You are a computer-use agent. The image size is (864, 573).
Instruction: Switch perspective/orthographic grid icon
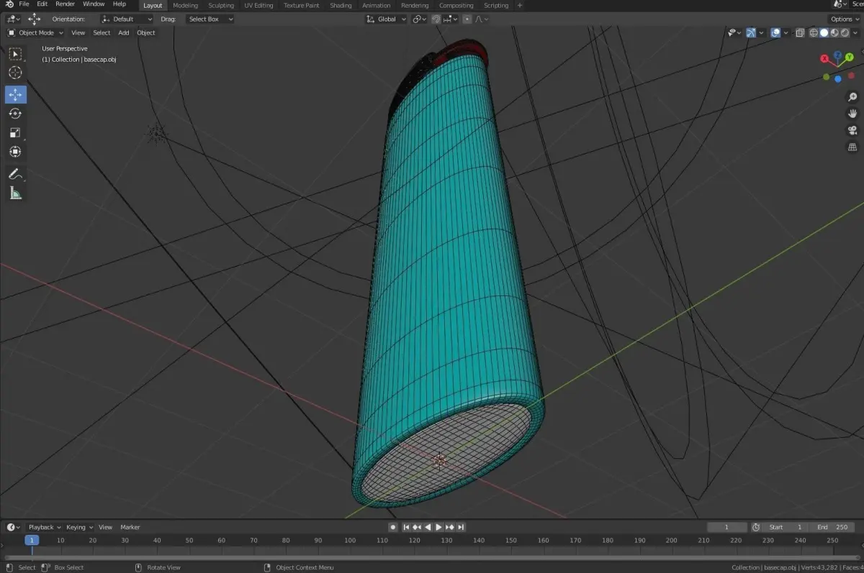point(852,147)
